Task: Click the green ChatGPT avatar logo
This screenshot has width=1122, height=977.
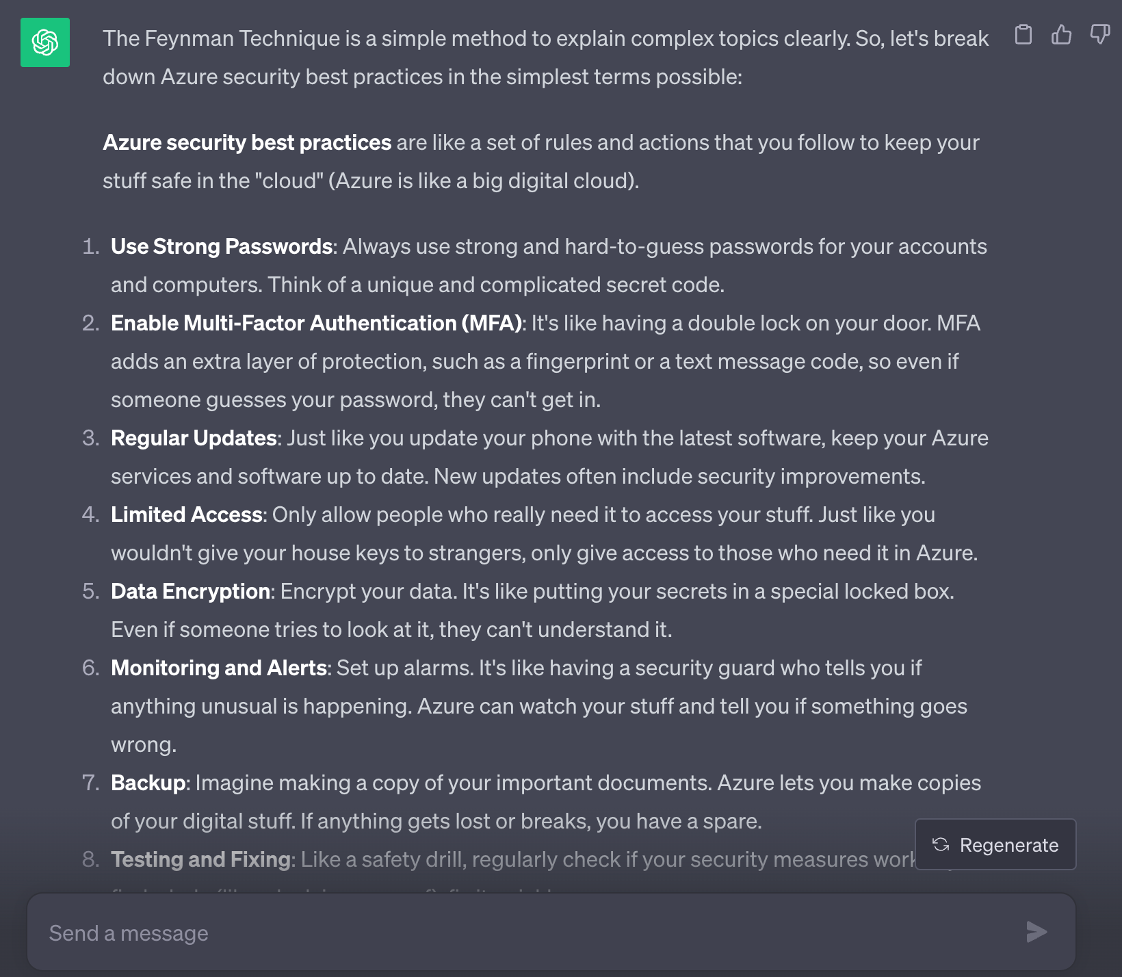Action: [x=45, y=42]
